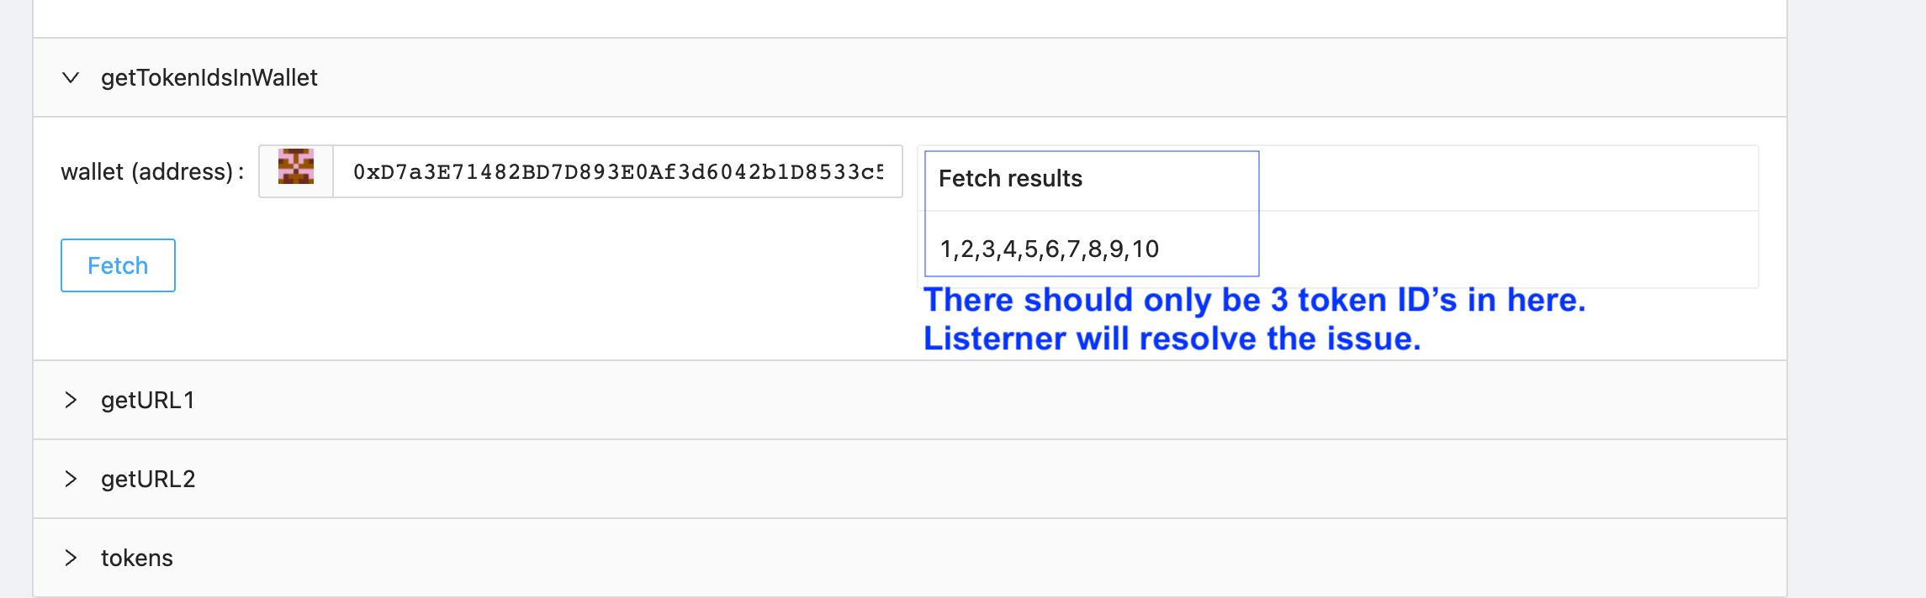Expand the getURL1 chevron arrow
The height and width of the screenshot is (598, 1926).
[x=71, y=400]
